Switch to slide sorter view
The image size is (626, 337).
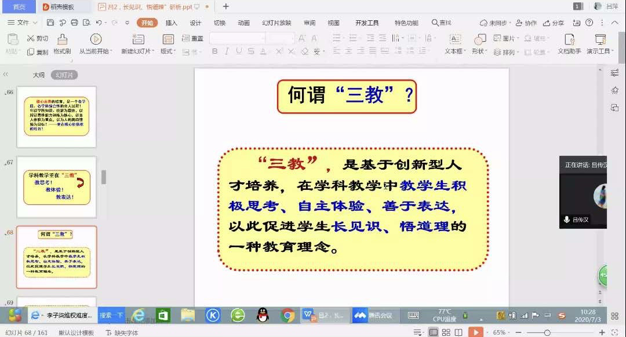[x=446, y=332]
